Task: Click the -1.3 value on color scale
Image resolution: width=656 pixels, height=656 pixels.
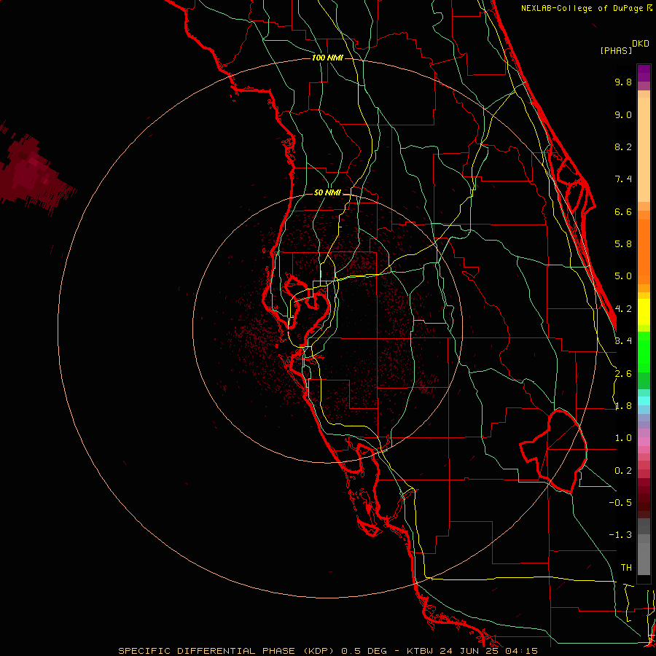Action: point(620,535)
